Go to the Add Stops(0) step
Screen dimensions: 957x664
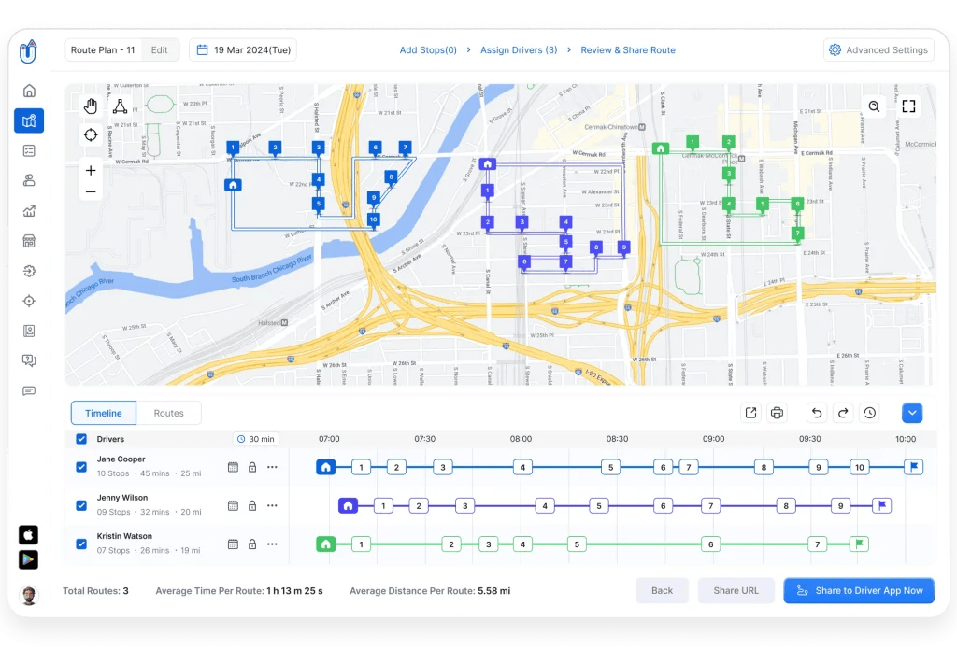(428, 50)
